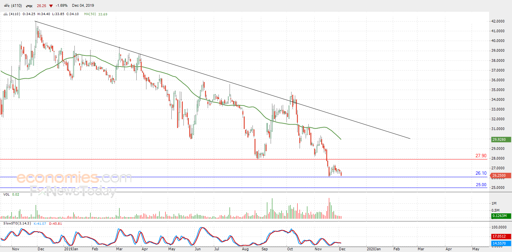
Task: Click the MA(50) indicator label
Action: (x=90, y=14)
